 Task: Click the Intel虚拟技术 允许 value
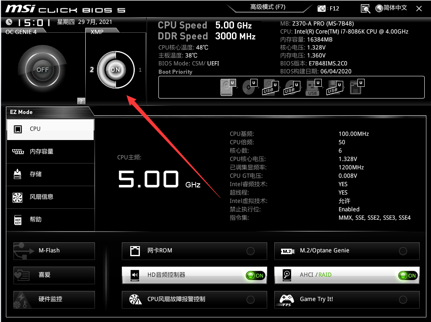(344, 201)
